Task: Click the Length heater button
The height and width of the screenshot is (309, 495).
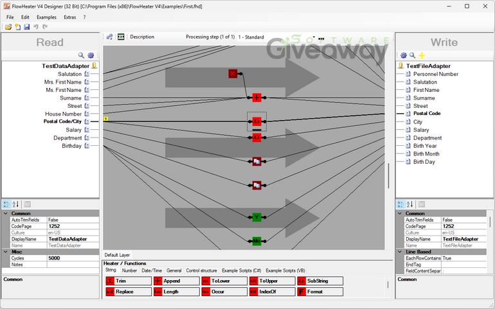Action: (x=177, y=292)
